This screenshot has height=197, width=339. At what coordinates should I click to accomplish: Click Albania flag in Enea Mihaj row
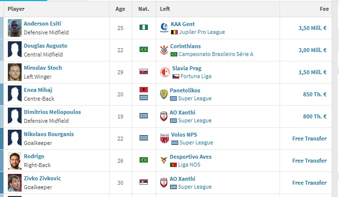144,89
